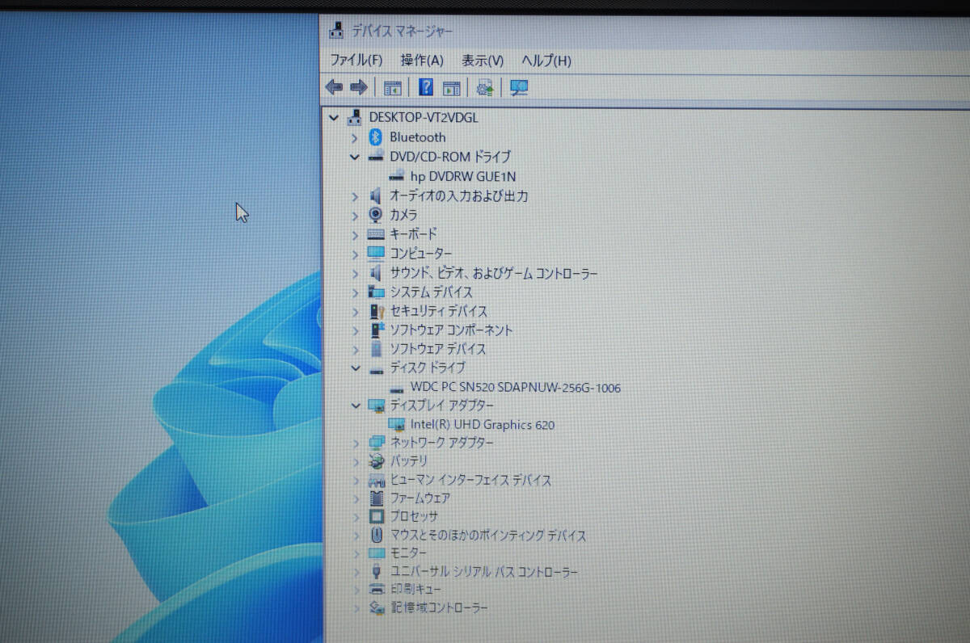970x643 pixels.
Task: Open the 操作(A) menu
Action: [422, 61]
